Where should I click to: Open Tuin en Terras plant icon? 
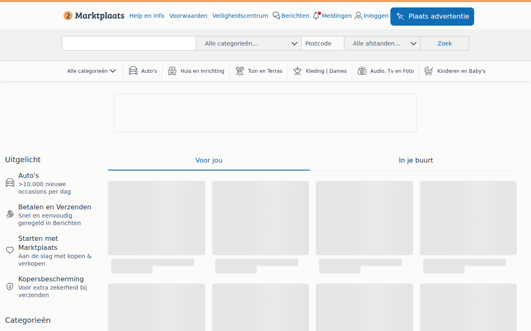click(240, 71)
